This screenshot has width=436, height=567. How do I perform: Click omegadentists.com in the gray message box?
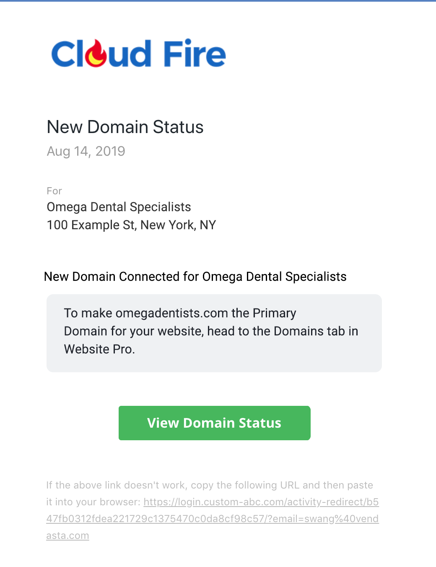click(x=172, y=313)
